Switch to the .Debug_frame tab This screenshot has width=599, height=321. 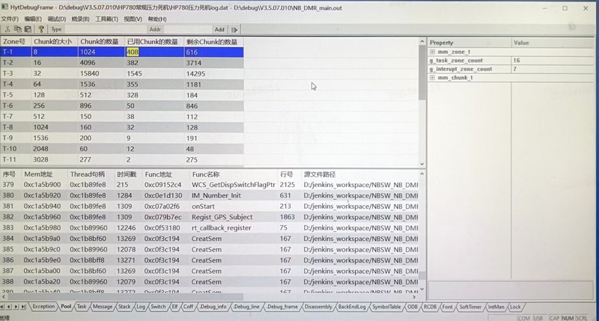pyautogui.click(x=282, y=307)
